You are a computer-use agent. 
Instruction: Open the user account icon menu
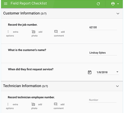click(x=113, y=4)
